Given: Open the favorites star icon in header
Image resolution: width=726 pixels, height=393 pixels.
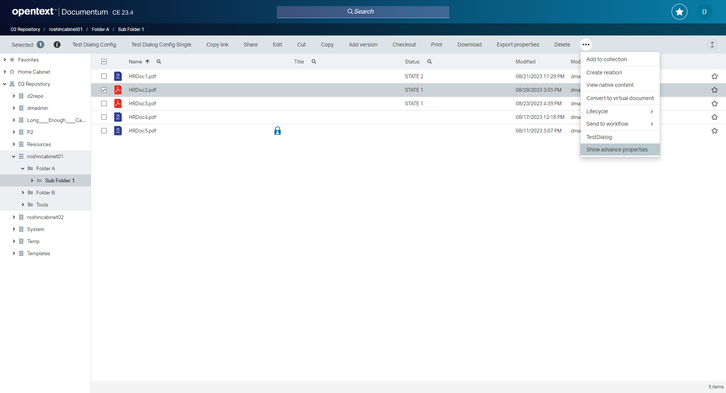Looking at the screenshot, I should point(679,12).
